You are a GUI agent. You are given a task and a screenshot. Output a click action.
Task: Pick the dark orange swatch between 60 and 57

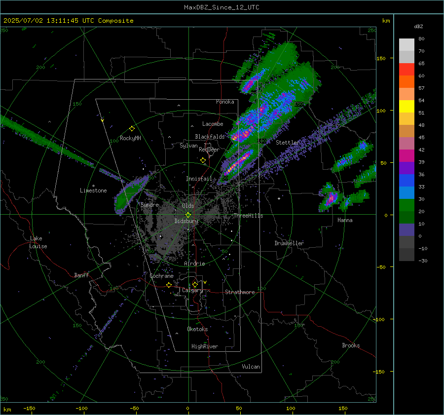pos(407,82)
